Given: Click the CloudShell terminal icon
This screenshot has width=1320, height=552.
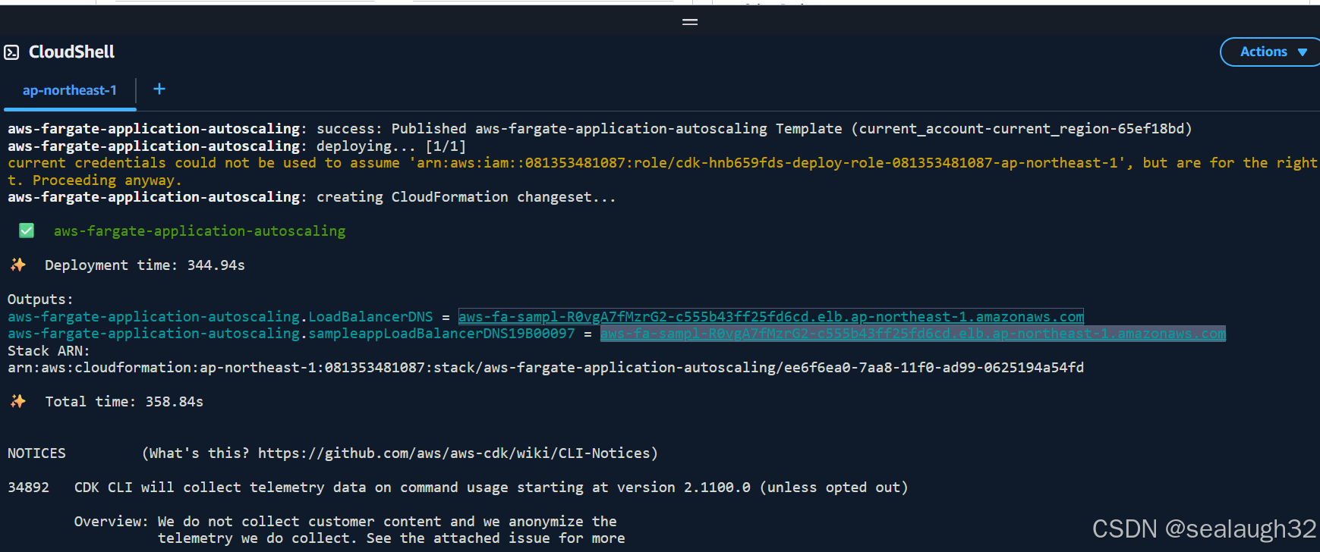Looking at the screenshot, I should point(11,52).
